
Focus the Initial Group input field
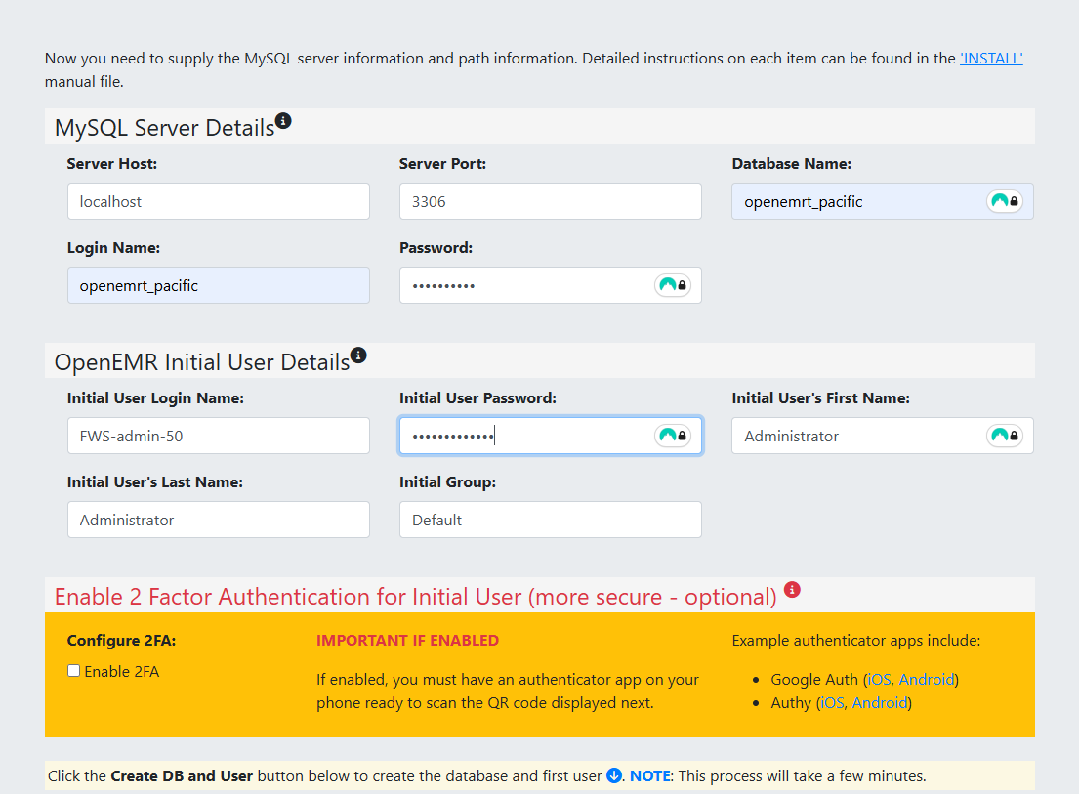tap(550, 520)
